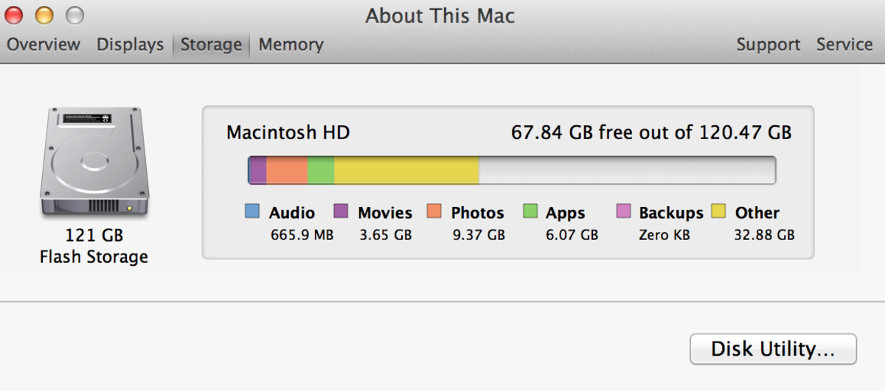Click the 'About This Mac' window title
Screen dimensions: 885x391
click(440, 15)
